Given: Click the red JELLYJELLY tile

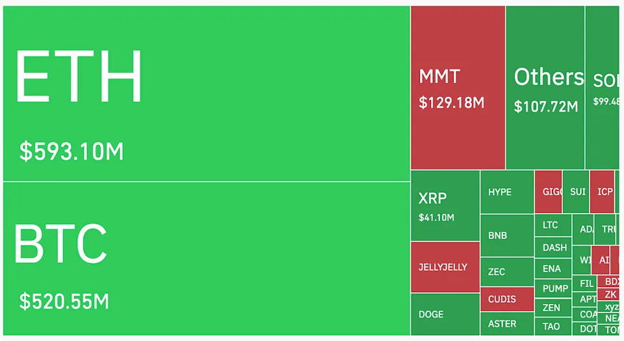Looking at the screenshot, I should [445, 267].
